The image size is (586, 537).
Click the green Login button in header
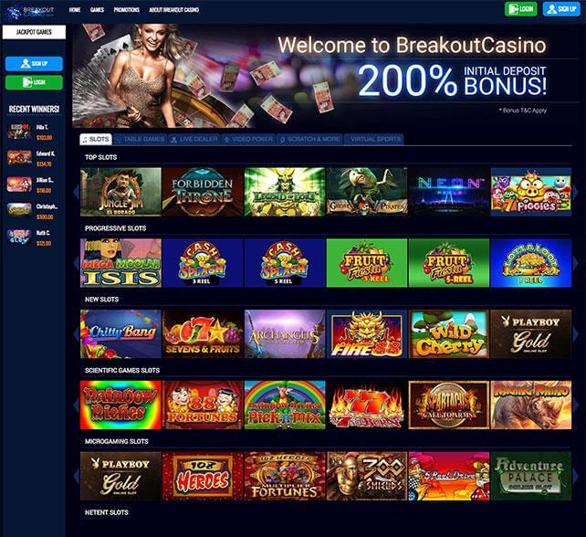[x=520, y=9]
